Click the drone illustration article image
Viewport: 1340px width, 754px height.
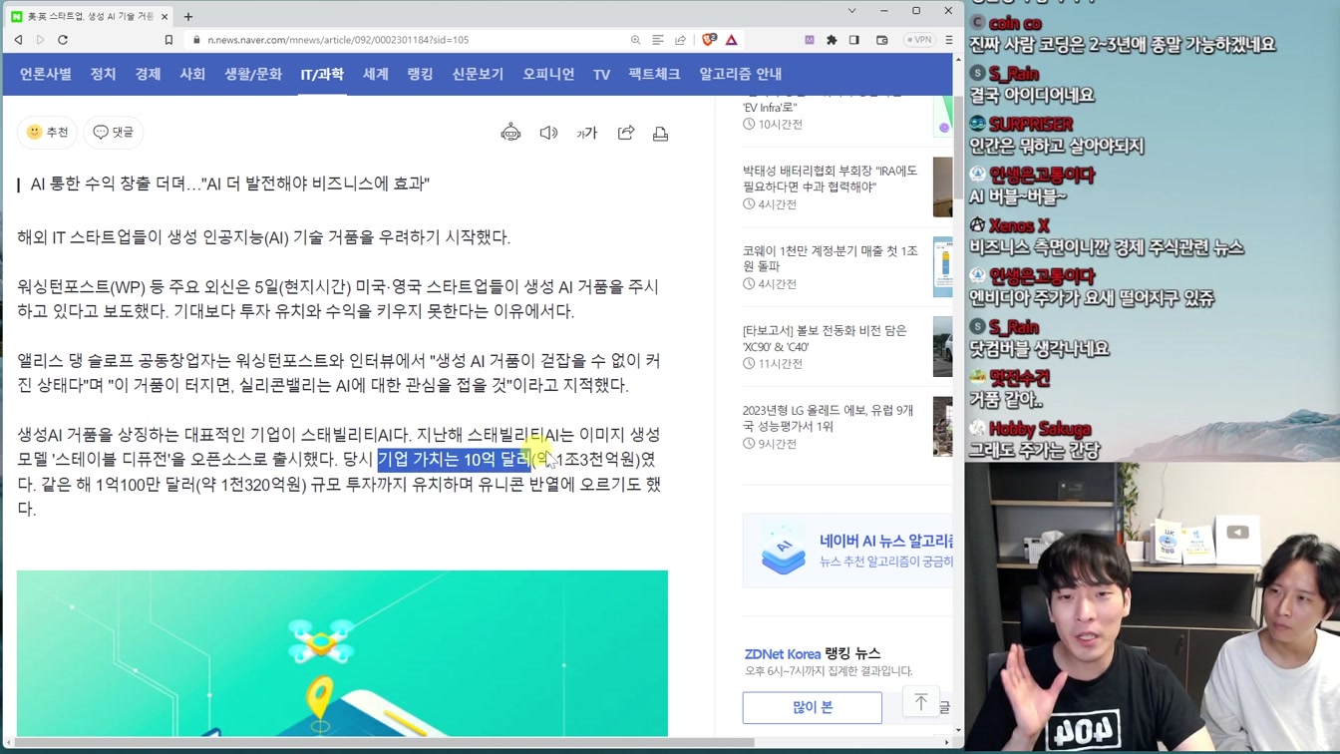coord(342,653)
